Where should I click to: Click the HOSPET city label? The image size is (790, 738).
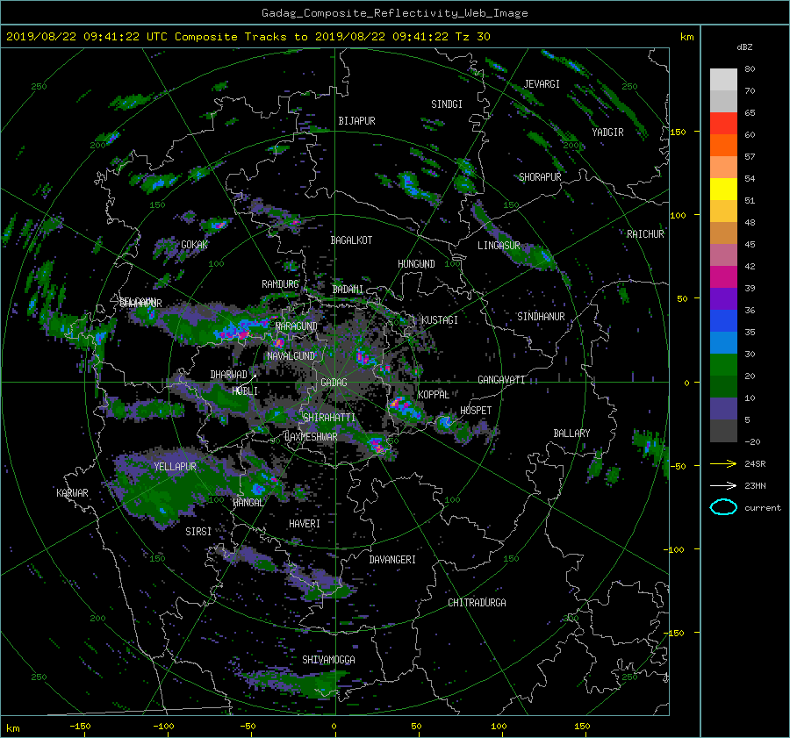pos(476,411)
